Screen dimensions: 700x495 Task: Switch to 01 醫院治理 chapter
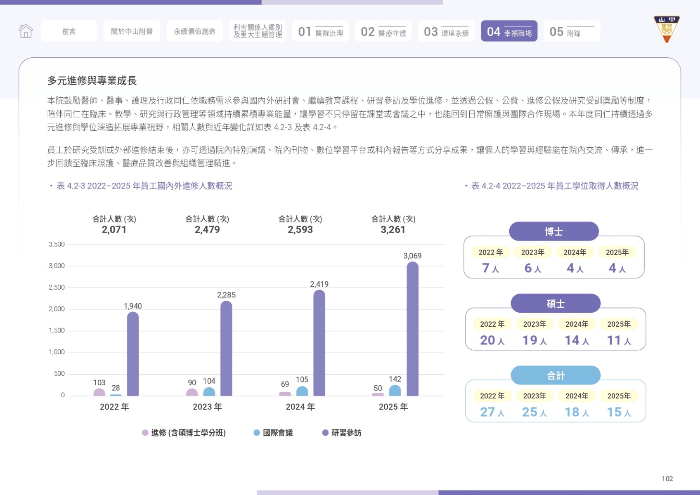(320, 31)
